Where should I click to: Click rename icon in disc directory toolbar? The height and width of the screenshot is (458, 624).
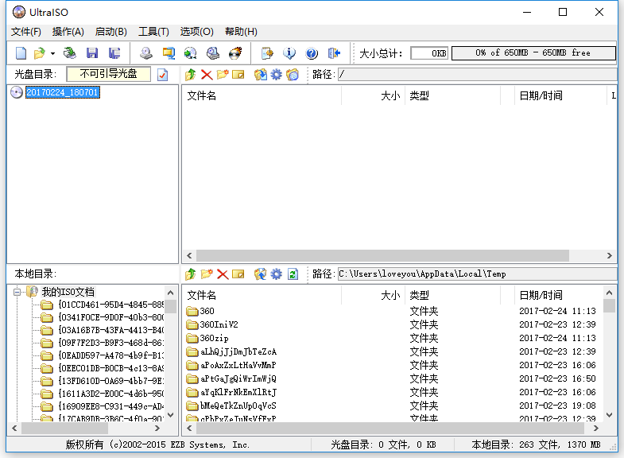[238, 75]
